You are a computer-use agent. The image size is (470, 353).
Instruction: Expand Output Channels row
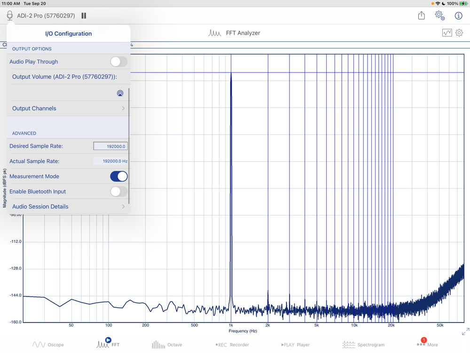(x=68, y=108)
